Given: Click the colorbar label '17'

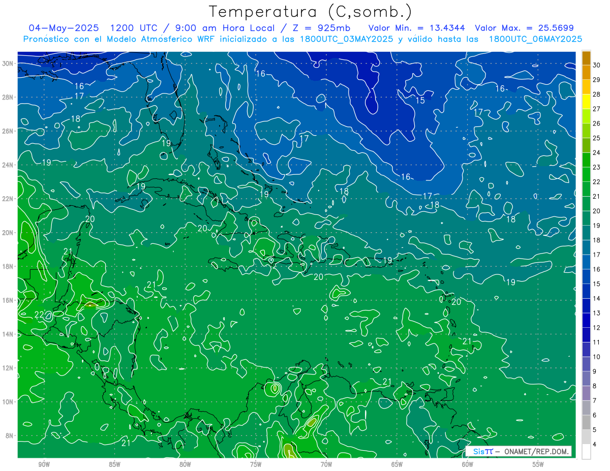Looking at the screenshot, I should pos(596,255).
